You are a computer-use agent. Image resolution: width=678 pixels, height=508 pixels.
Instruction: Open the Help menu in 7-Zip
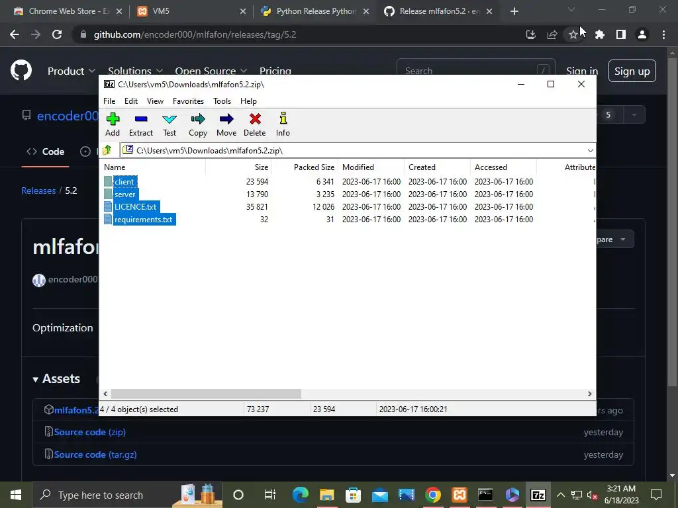[x=249, y=101]
